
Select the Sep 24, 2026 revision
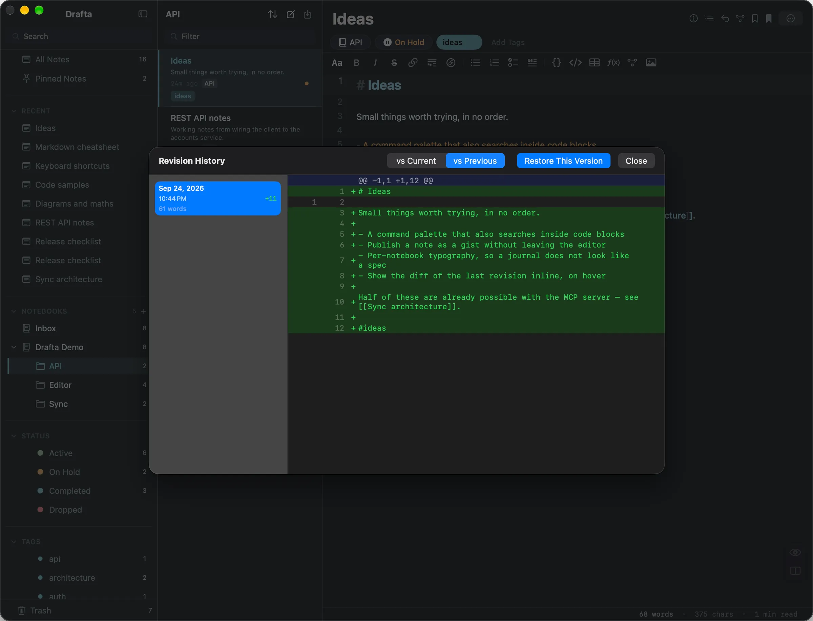pos(218,198)
